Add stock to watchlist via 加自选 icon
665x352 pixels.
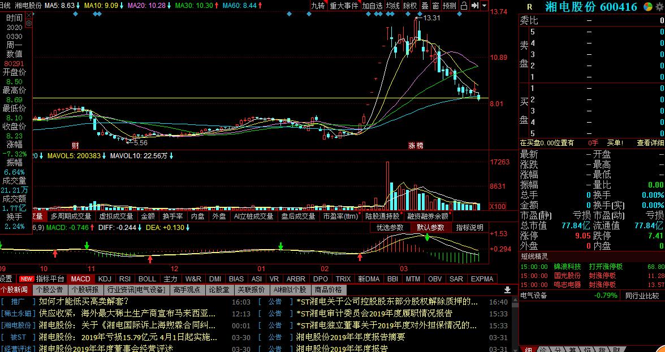coord(373,6)
